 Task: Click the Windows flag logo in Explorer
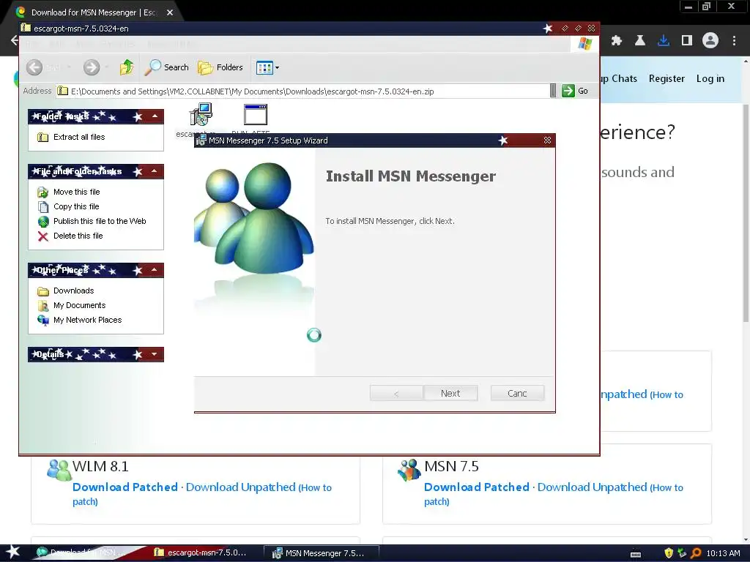(x=584, y=43)
